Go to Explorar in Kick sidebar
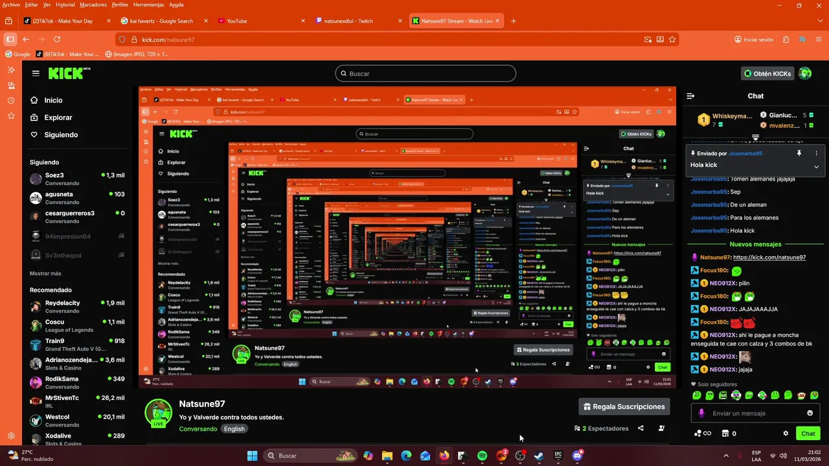The width and height of the screenshot is (829, 466). point(58,118)
